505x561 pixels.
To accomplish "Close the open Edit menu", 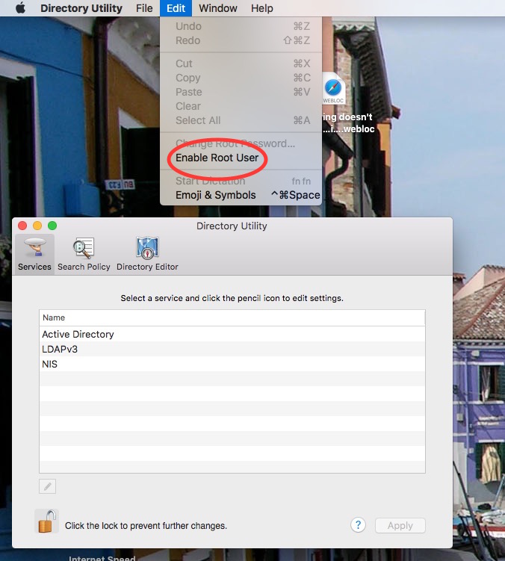I will click(176, 8).
